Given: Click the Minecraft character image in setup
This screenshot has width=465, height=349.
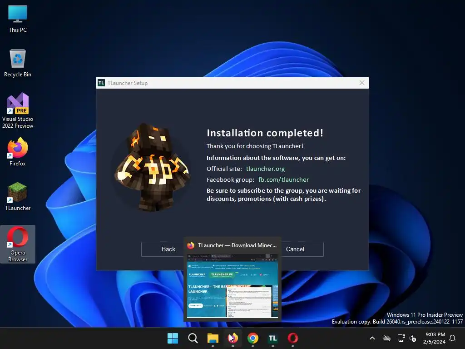Looking at the screenshot, I should pos(152,167).
